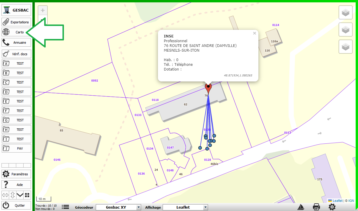358x211 pixels.
Task: Click the Quitter button
Action: pos(16,205)
